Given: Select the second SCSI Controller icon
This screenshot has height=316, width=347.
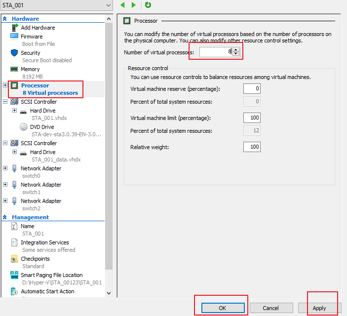Looking at the screenshot, I should pos(14,143).
